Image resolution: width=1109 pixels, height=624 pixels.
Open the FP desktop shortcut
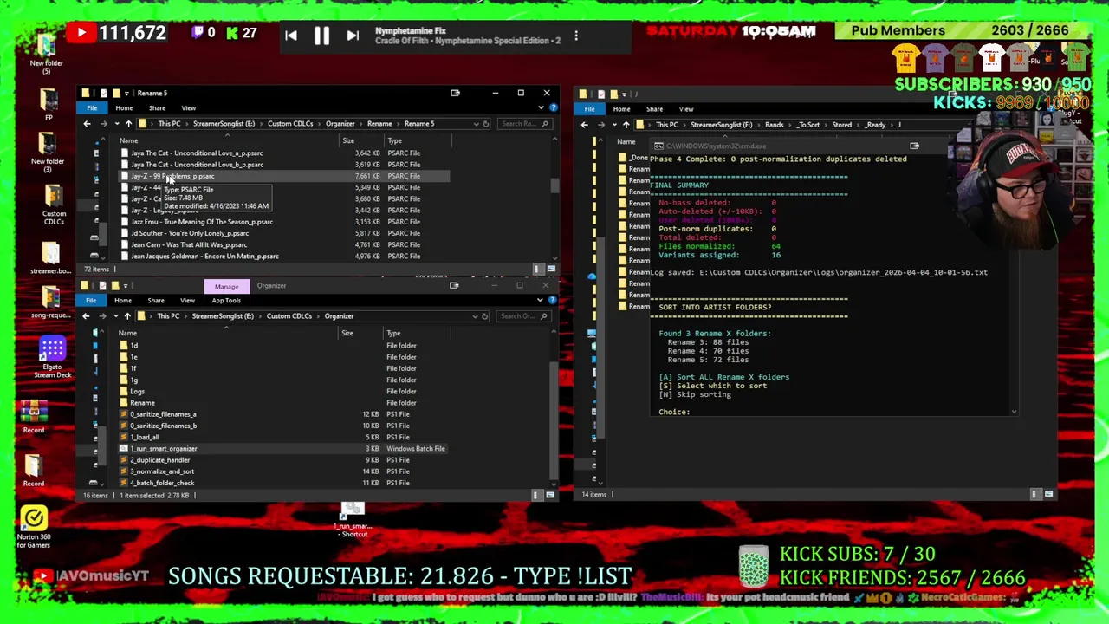click(49, 104)
